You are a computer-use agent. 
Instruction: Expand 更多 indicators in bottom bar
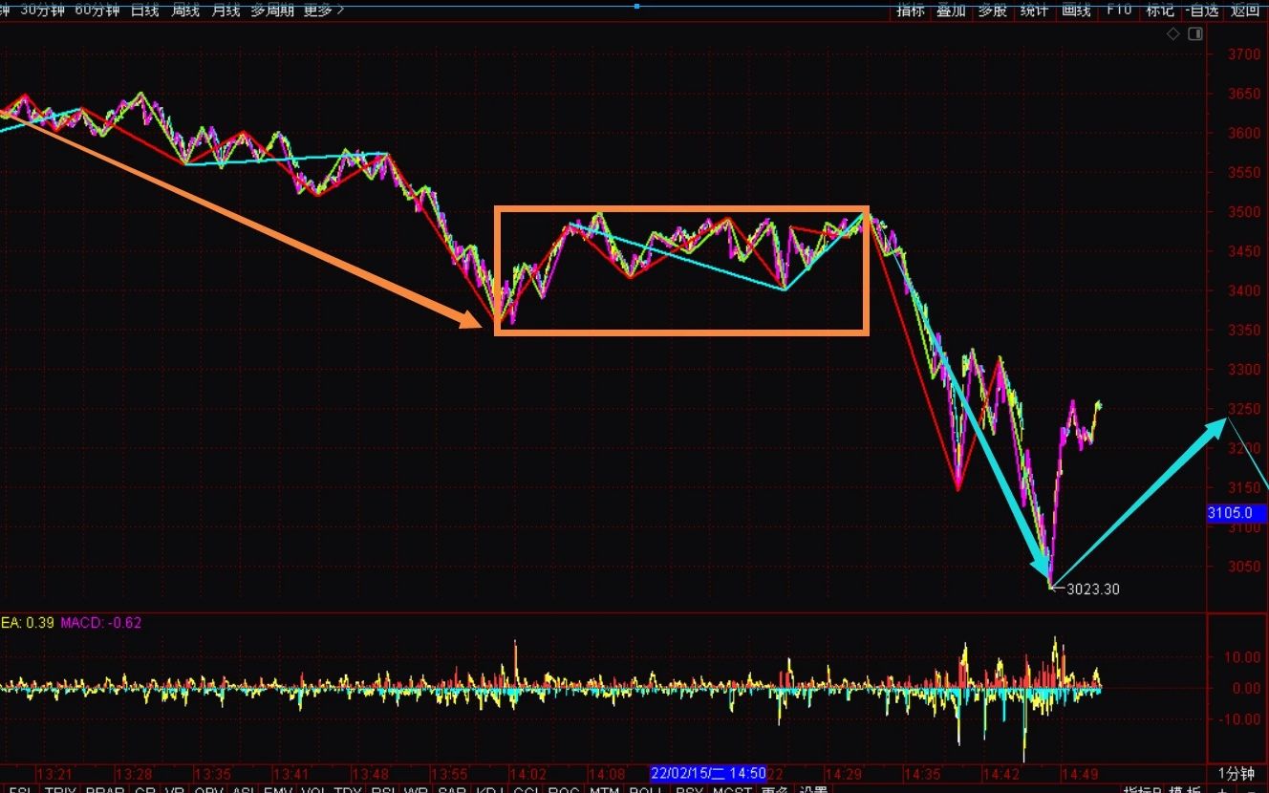pos(775,789)
